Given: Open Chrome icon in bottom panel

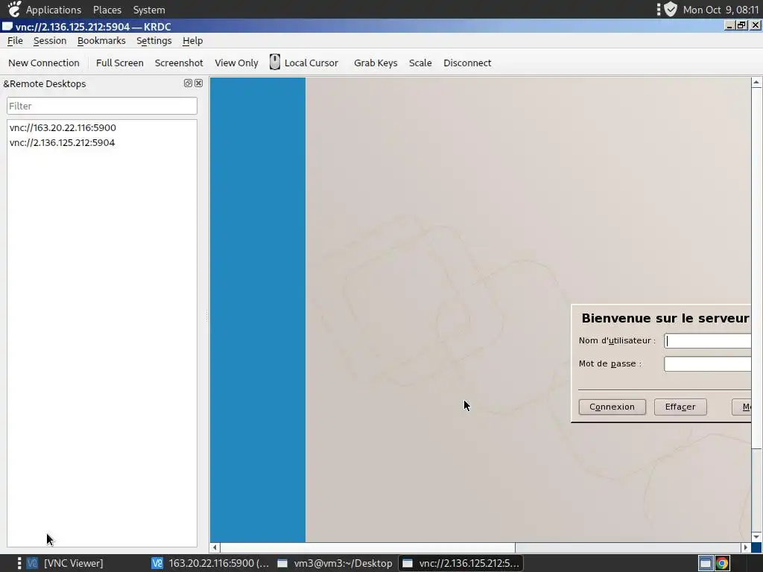Looking at the screenshot, I should pyautogui.click(x=722, y=563).
